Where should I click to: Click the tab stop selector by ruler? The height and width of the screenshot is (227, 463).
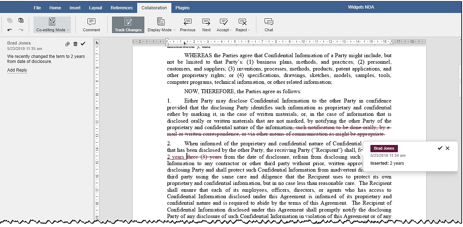(x=97, y=42)
